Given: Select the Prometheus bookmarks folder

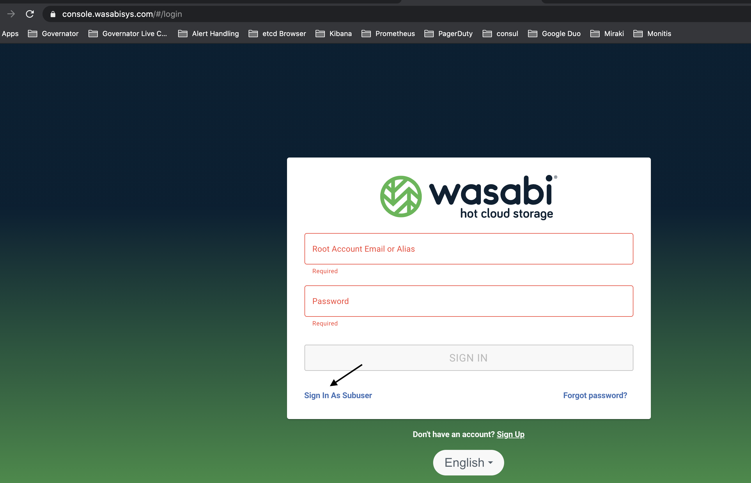Looking at the screenshot, I should [389, 33].
